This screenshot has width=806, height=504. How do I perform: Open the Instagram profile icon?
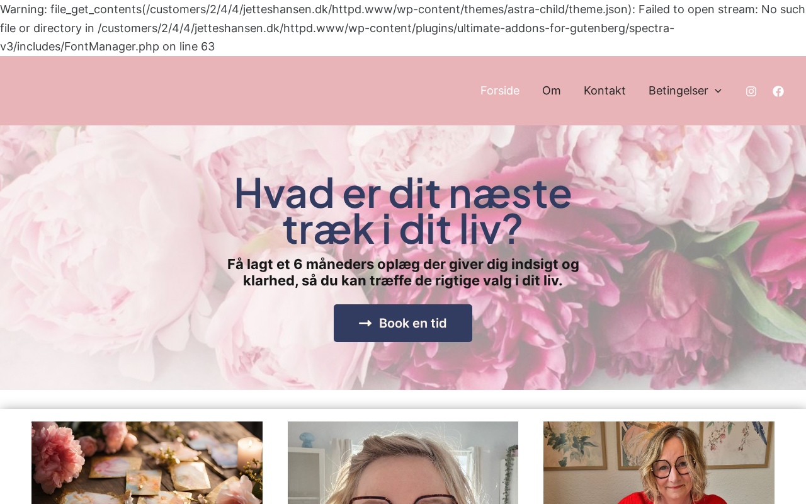(x=751, y=91)
